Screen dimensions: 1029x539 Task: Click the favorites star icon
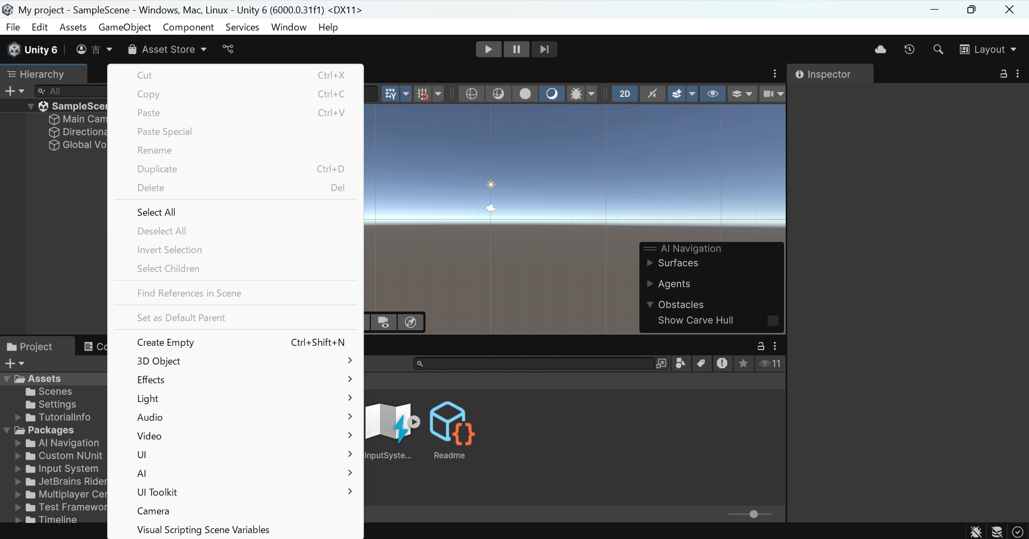pyautogui.click(x=743, y=363)
